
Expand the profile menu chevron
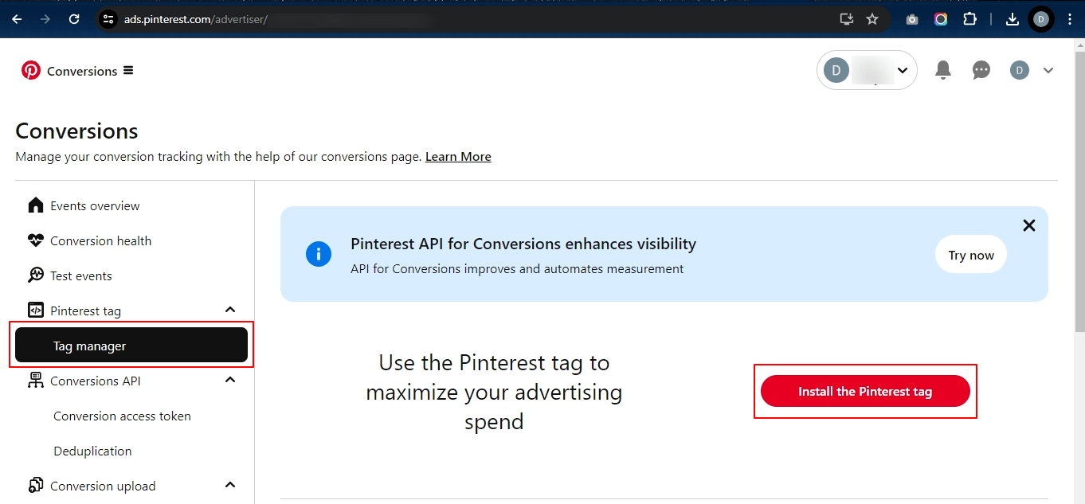(1048, 70)
